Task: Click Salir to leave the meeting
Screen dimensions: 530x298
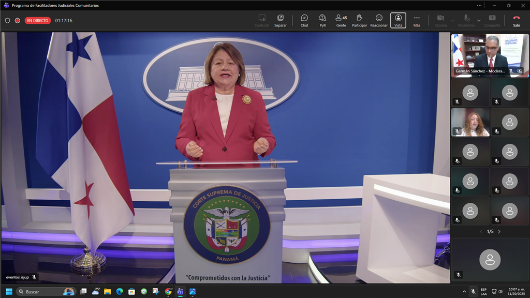Action: click(x=516, y=20)
